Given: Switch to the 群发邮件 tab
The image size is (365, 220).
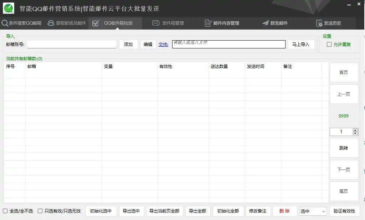Looking at the screenshot, I should point(275,23).
